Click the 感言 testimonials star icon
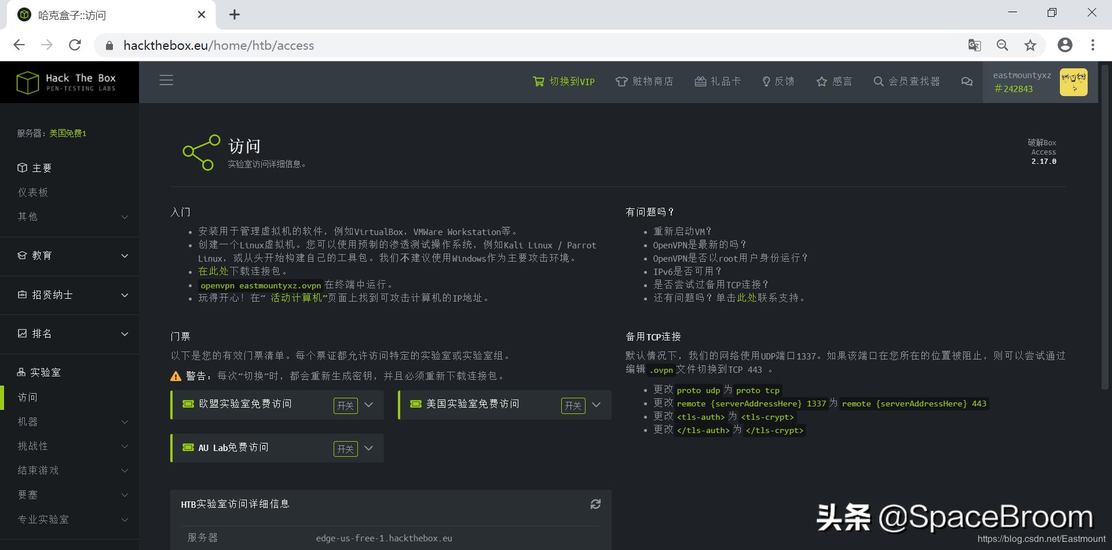The image size is (1112, 550). 821,81
